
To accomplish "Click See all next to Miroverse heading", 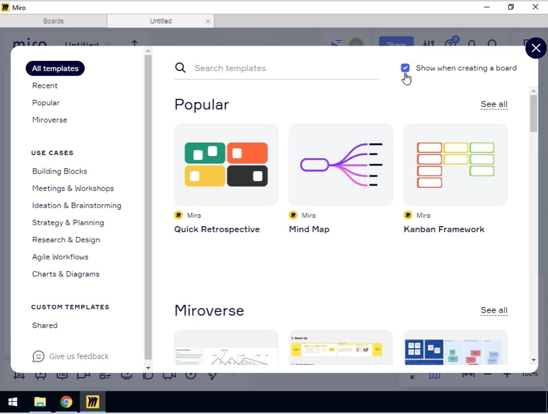I will pyautogui.click(x=494, y=310).
